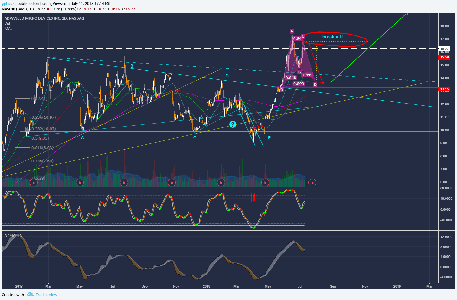Select the cyan wave label B
This screenshot has height=300, width=457.
[132, 66]
